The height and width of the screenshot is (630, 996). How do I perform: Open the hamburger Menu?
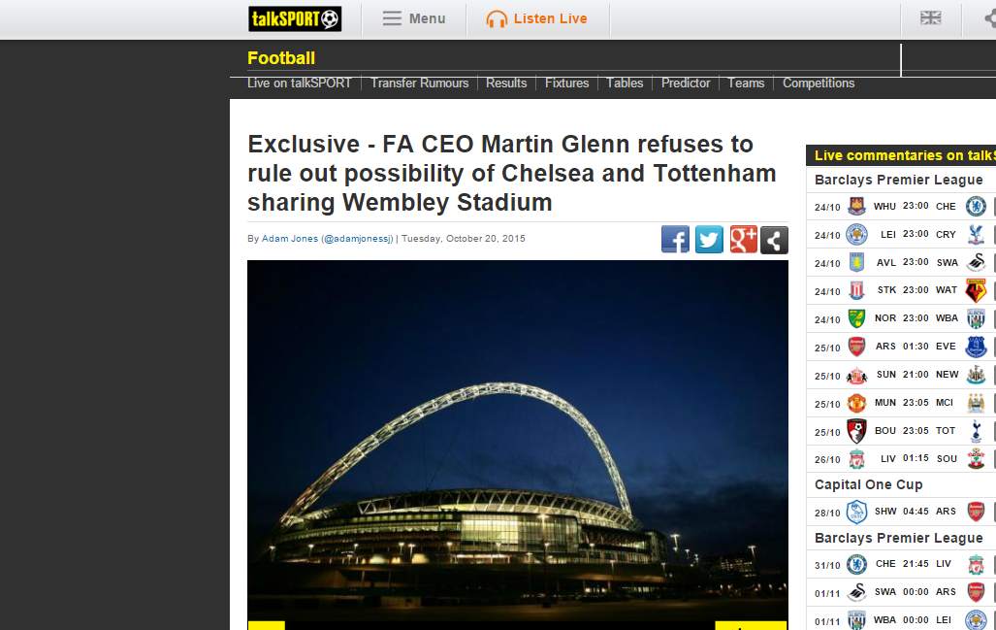pyautogui.click(x=414, y=19)
